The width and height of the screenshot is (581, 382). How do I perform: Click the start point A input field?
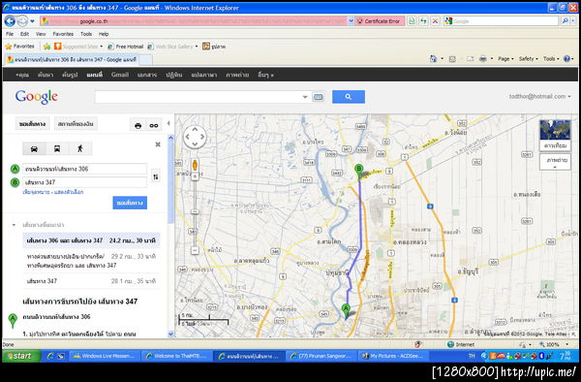84,169
